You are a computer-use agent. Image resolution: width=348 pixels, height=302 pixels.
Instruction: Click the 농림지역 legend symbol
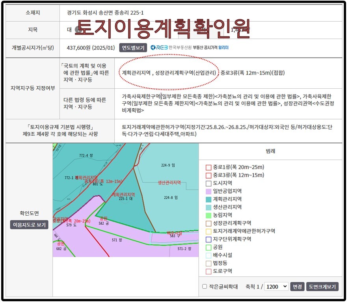pos(207,214)
